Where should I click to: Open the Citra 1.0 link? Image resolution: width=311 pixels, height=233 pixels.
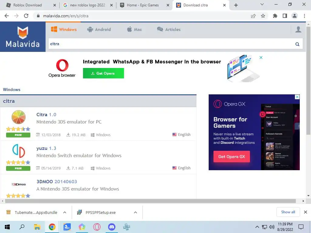point(46,114)
